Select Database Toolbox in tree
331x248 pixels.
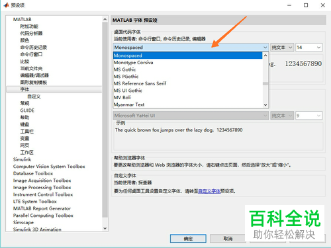pyautogui.click(x=33, y=173)
